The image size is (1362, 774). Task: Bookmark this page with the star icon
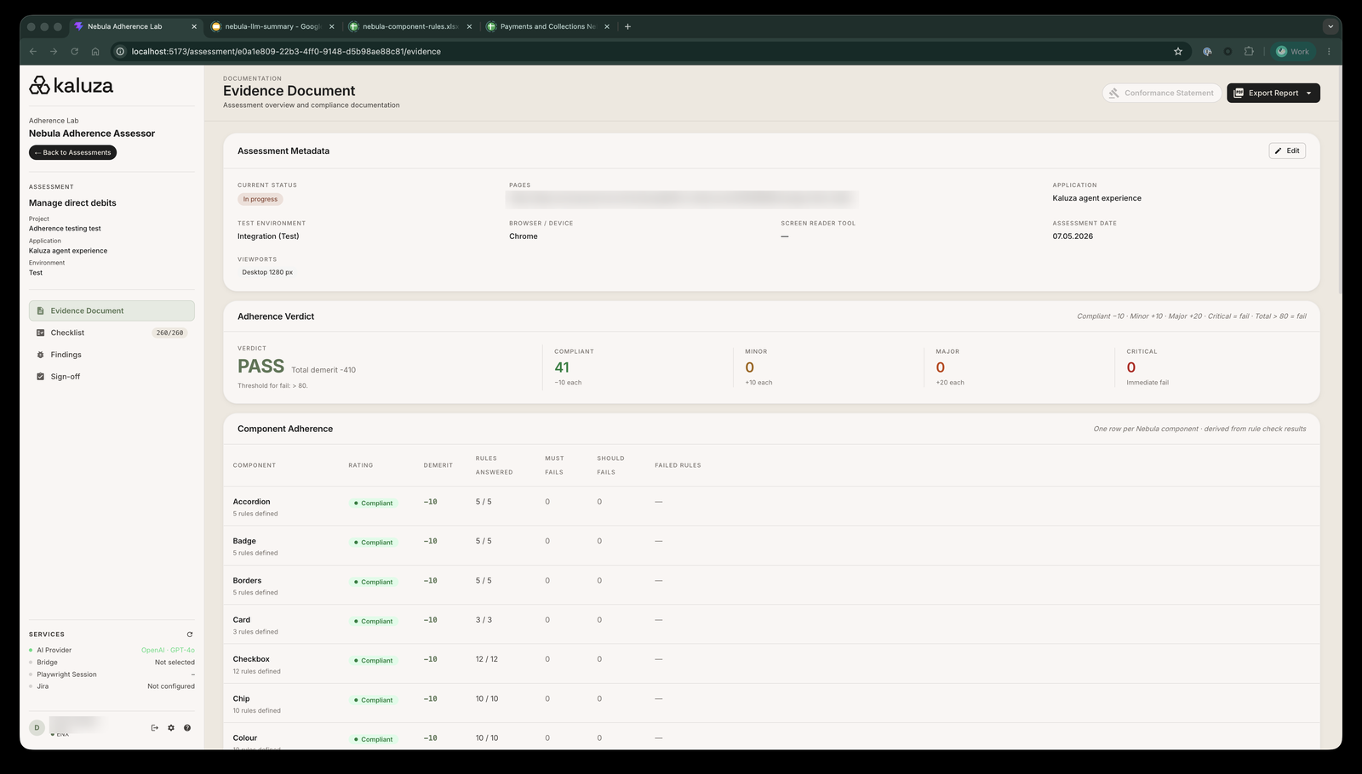[1178, 51]
